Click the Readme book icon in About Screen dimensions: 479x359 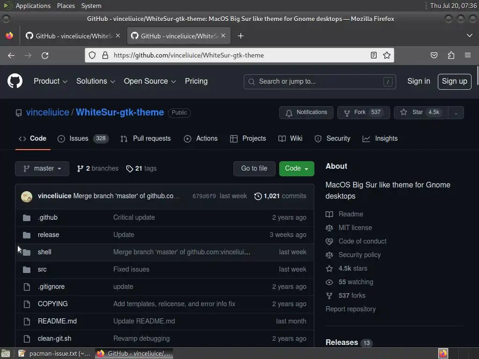pos(329,214)
